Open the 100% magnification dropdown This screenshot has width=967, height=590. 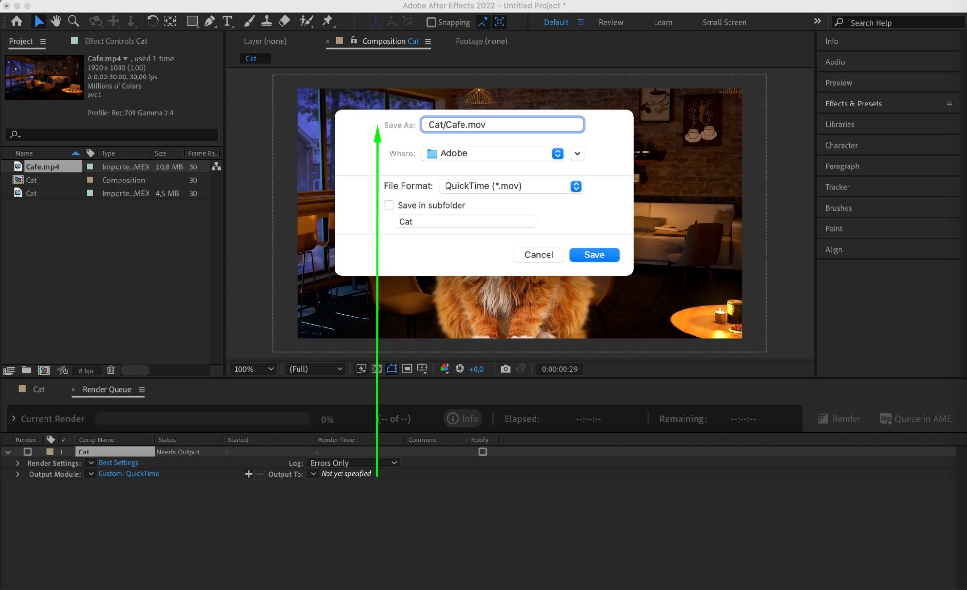[x=253, y=369]
